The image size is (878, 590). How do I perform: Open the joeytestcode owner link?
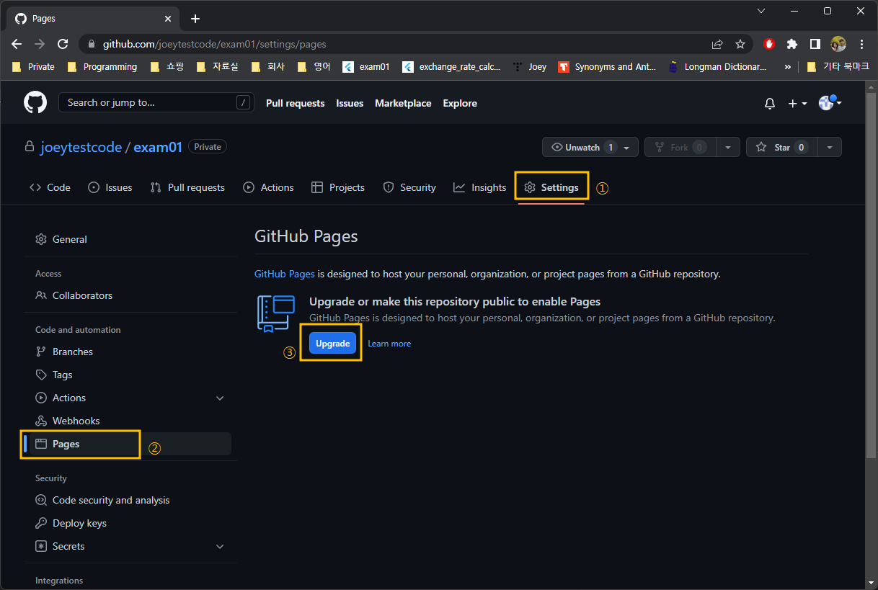81,147
